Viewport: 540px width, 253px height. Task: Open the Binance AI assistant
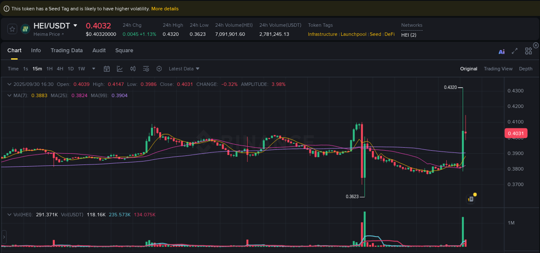pyautogui.click(x=501, y=51)
